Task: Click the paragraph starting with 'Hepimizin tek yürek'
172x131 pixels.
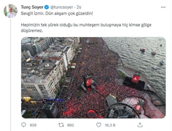Action: (86, 28)
